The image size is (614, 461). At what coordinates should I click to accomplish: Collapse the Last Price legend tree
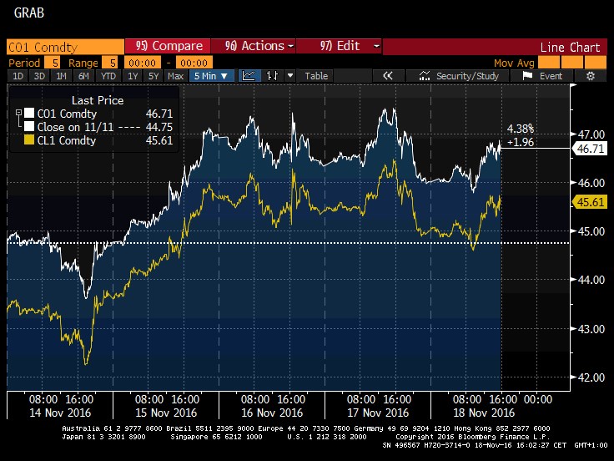(19, 114)
